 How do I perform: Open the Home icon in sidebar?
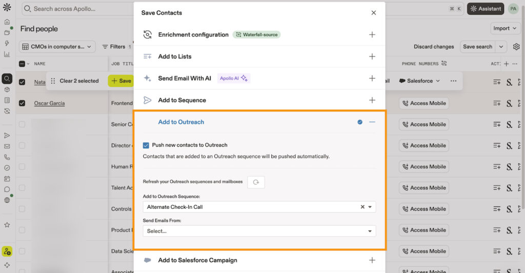pos(7,22)
